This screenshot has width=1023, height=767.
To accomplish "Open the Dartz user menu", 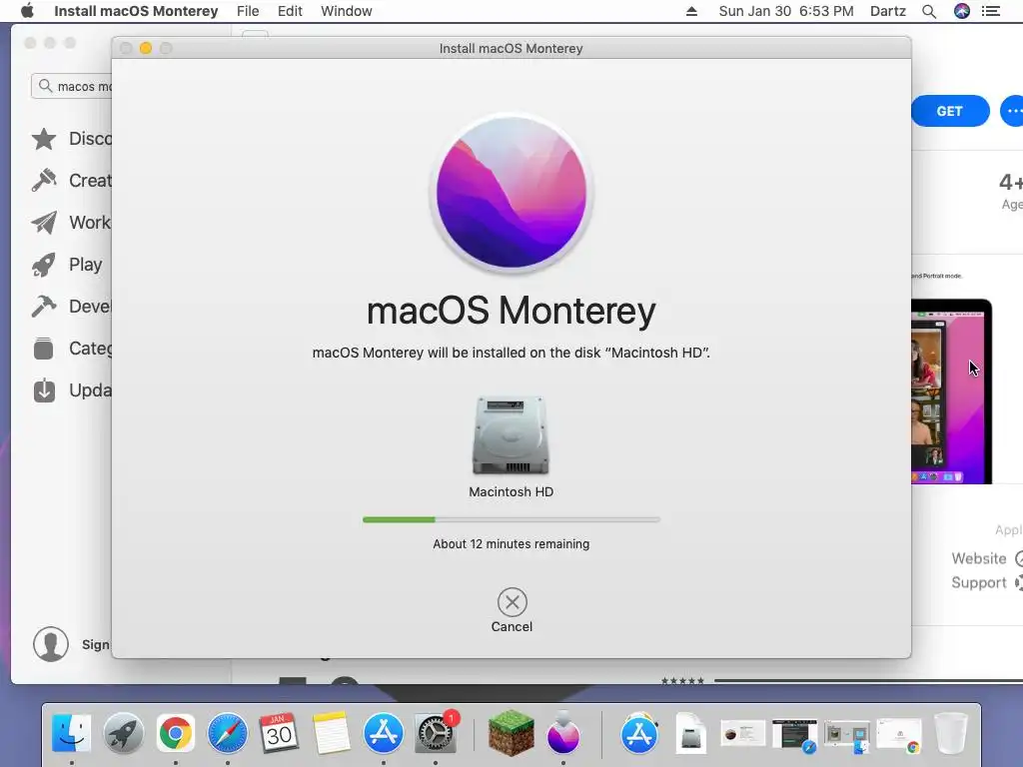I will (x=887, y=11).
